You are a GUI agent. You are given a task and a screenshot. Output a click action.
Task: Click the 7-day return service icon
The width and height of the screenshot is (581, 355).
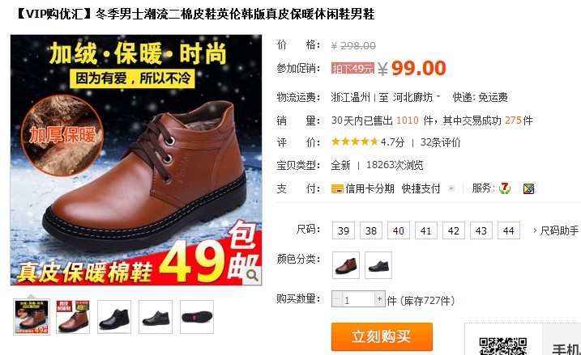pyautogui.click(x=504, y=188)
